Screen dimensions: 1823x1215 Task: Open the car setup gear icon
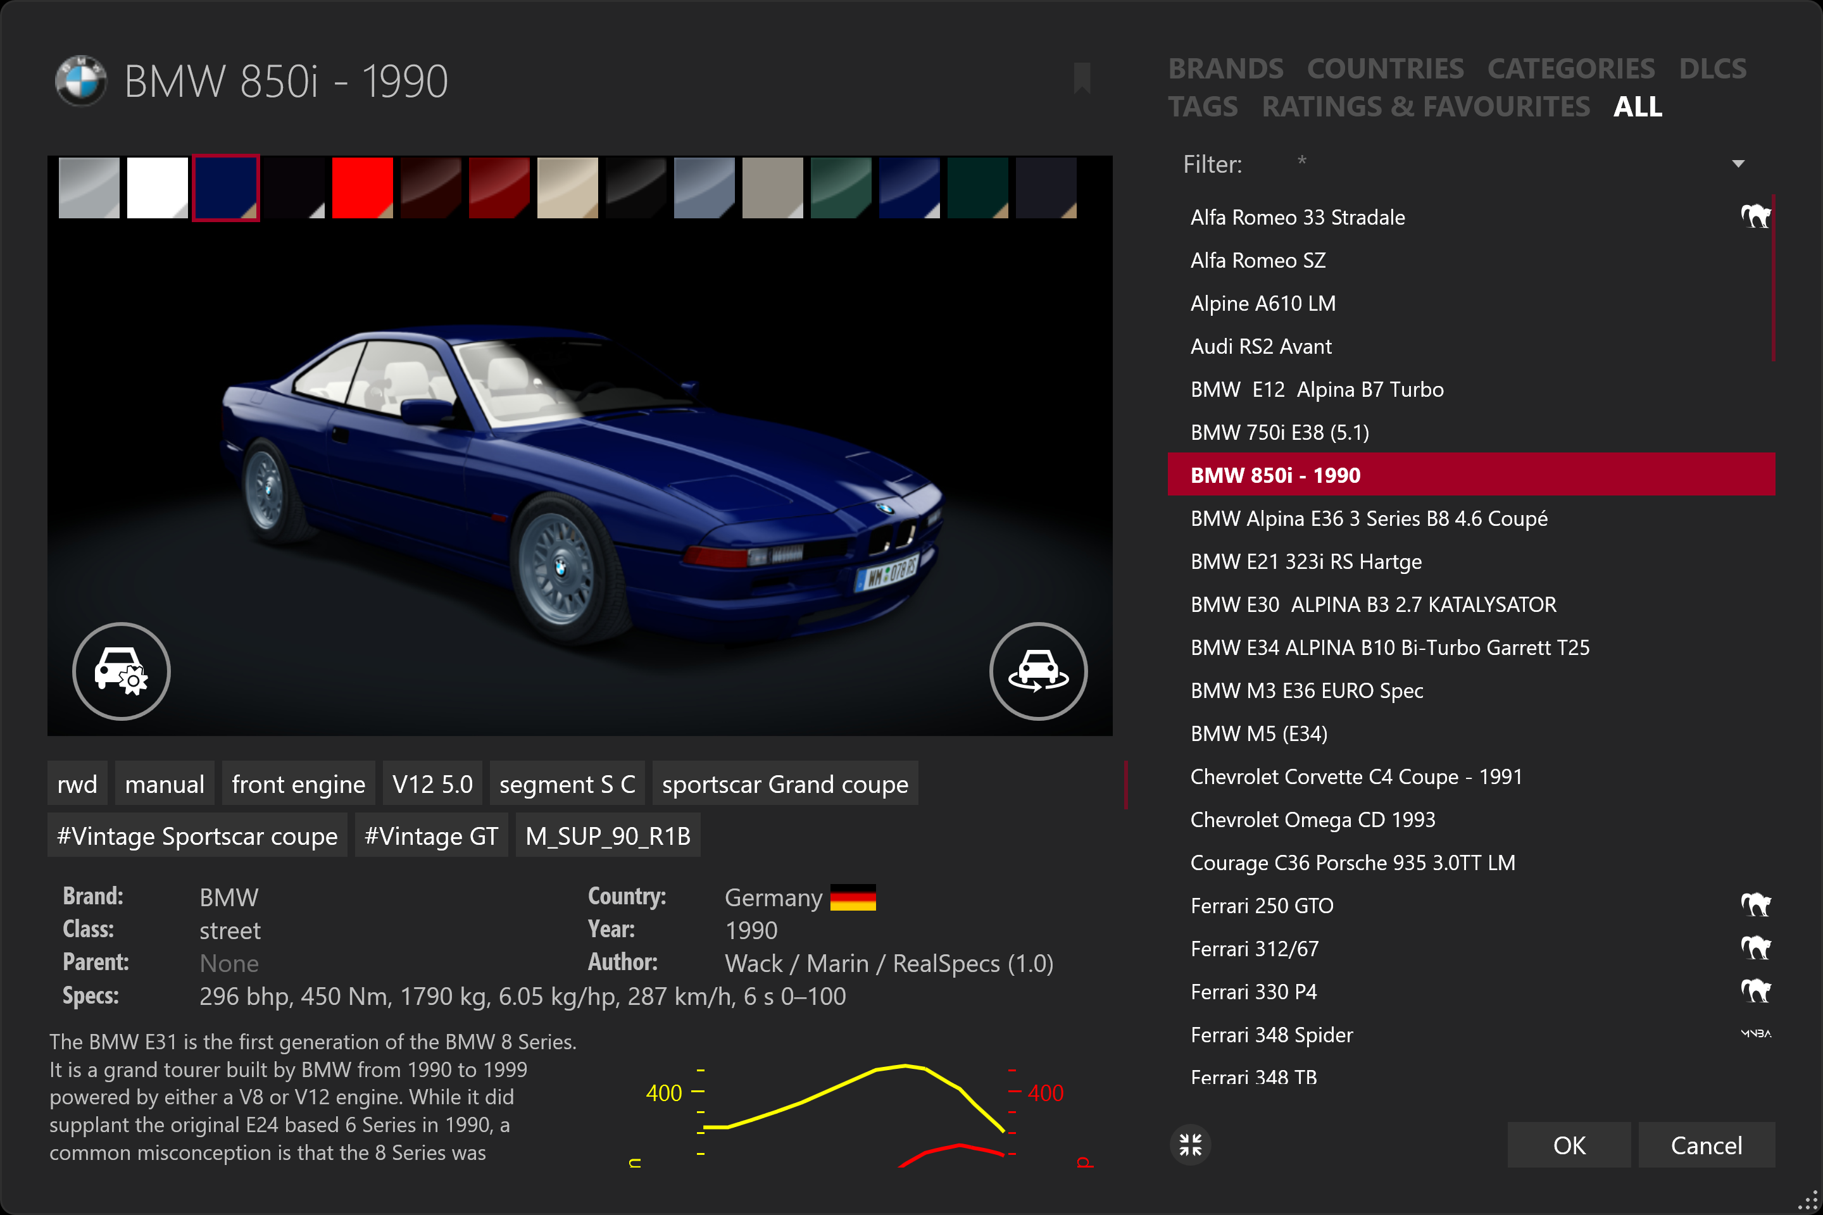coord(122,671)
